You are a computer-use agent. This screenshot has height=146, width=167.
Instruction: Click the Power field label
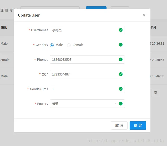(41, 104)
